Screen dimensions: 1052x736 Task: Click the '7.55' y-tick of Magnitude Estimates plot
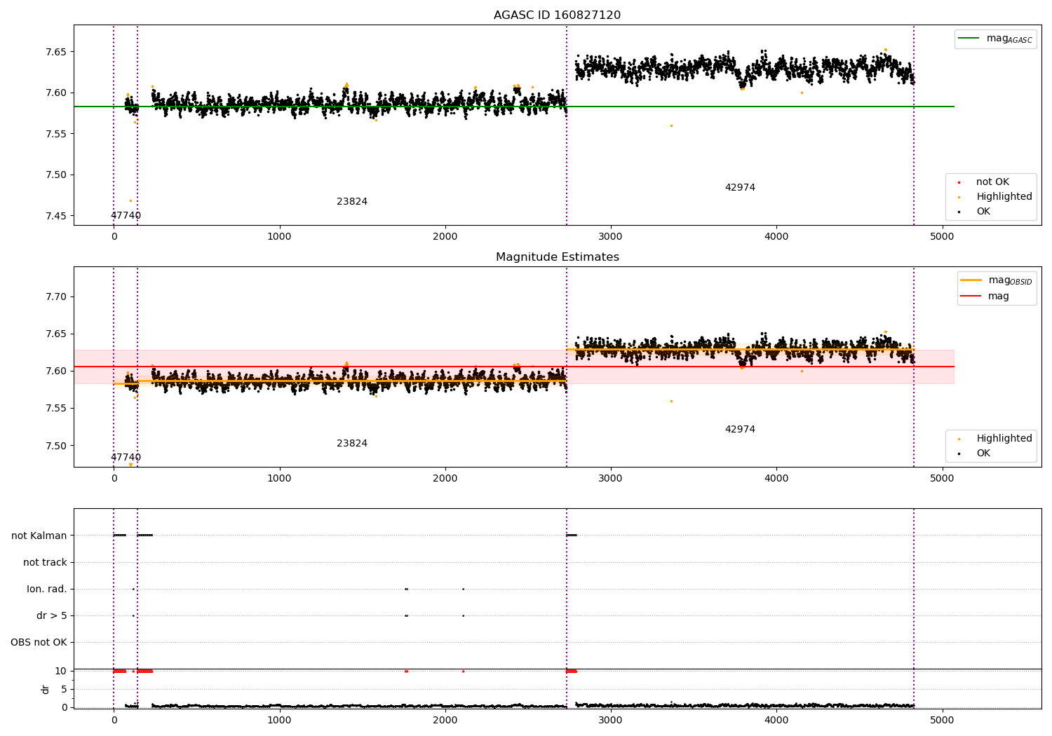(56, 409)
